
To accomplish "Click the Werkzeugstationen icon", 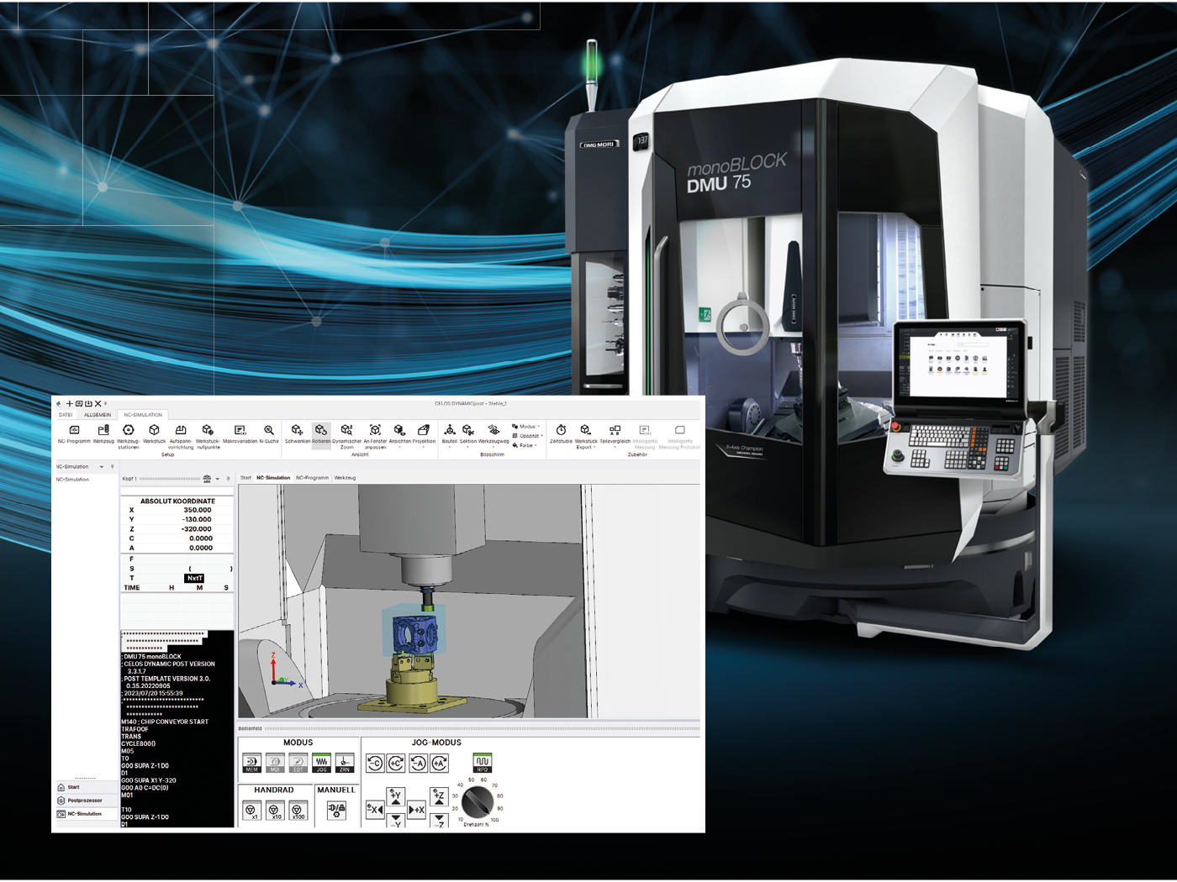I will 129,431.
